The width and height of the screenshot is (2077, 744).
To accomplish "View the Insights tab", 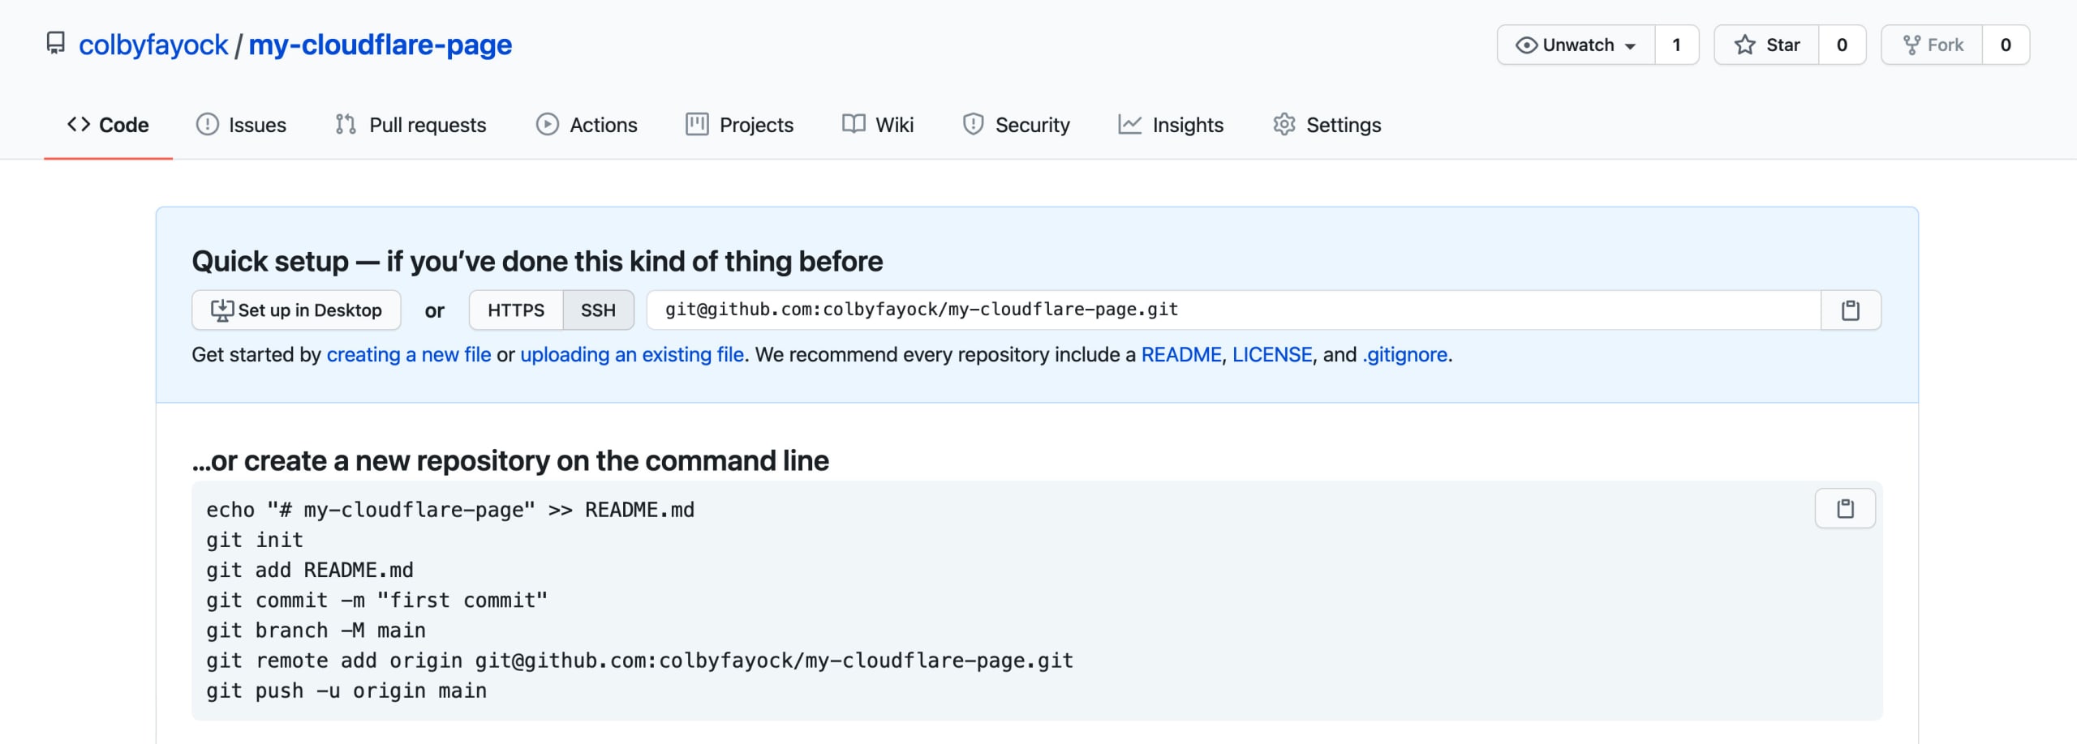I will (1171, 125).
